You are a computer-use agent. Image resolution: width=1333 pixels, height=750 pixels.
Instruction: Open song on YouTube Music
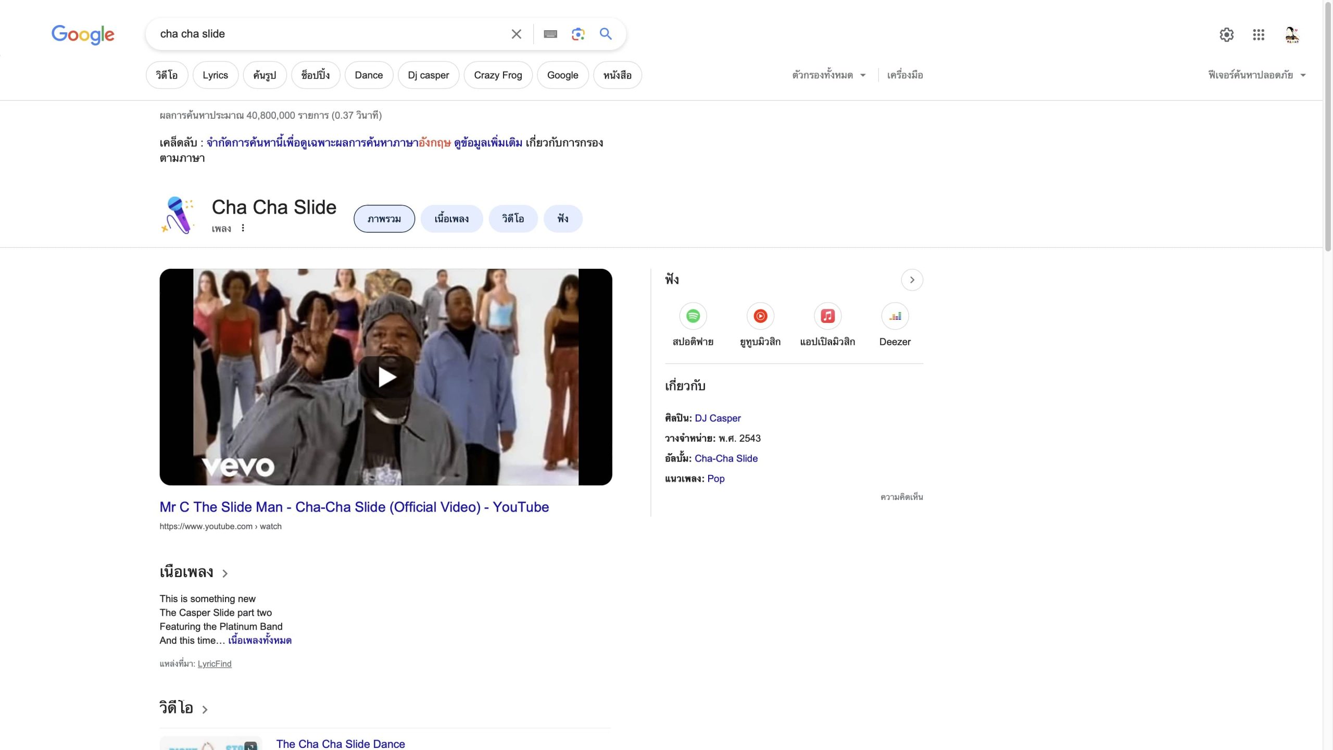click(x=760, y=316)
